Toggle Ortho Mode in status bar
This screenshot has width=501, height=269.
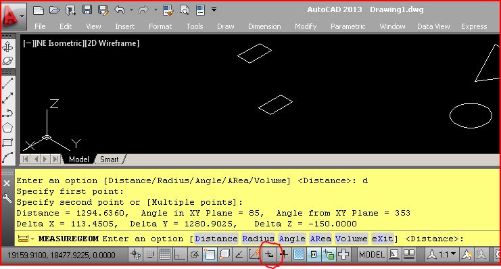[x=180, y=255]
